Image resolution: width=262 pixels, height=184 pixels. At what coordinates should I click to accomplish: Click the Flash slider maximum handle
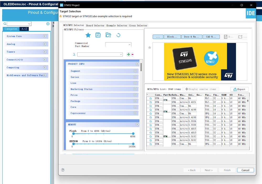coord(133,133)
